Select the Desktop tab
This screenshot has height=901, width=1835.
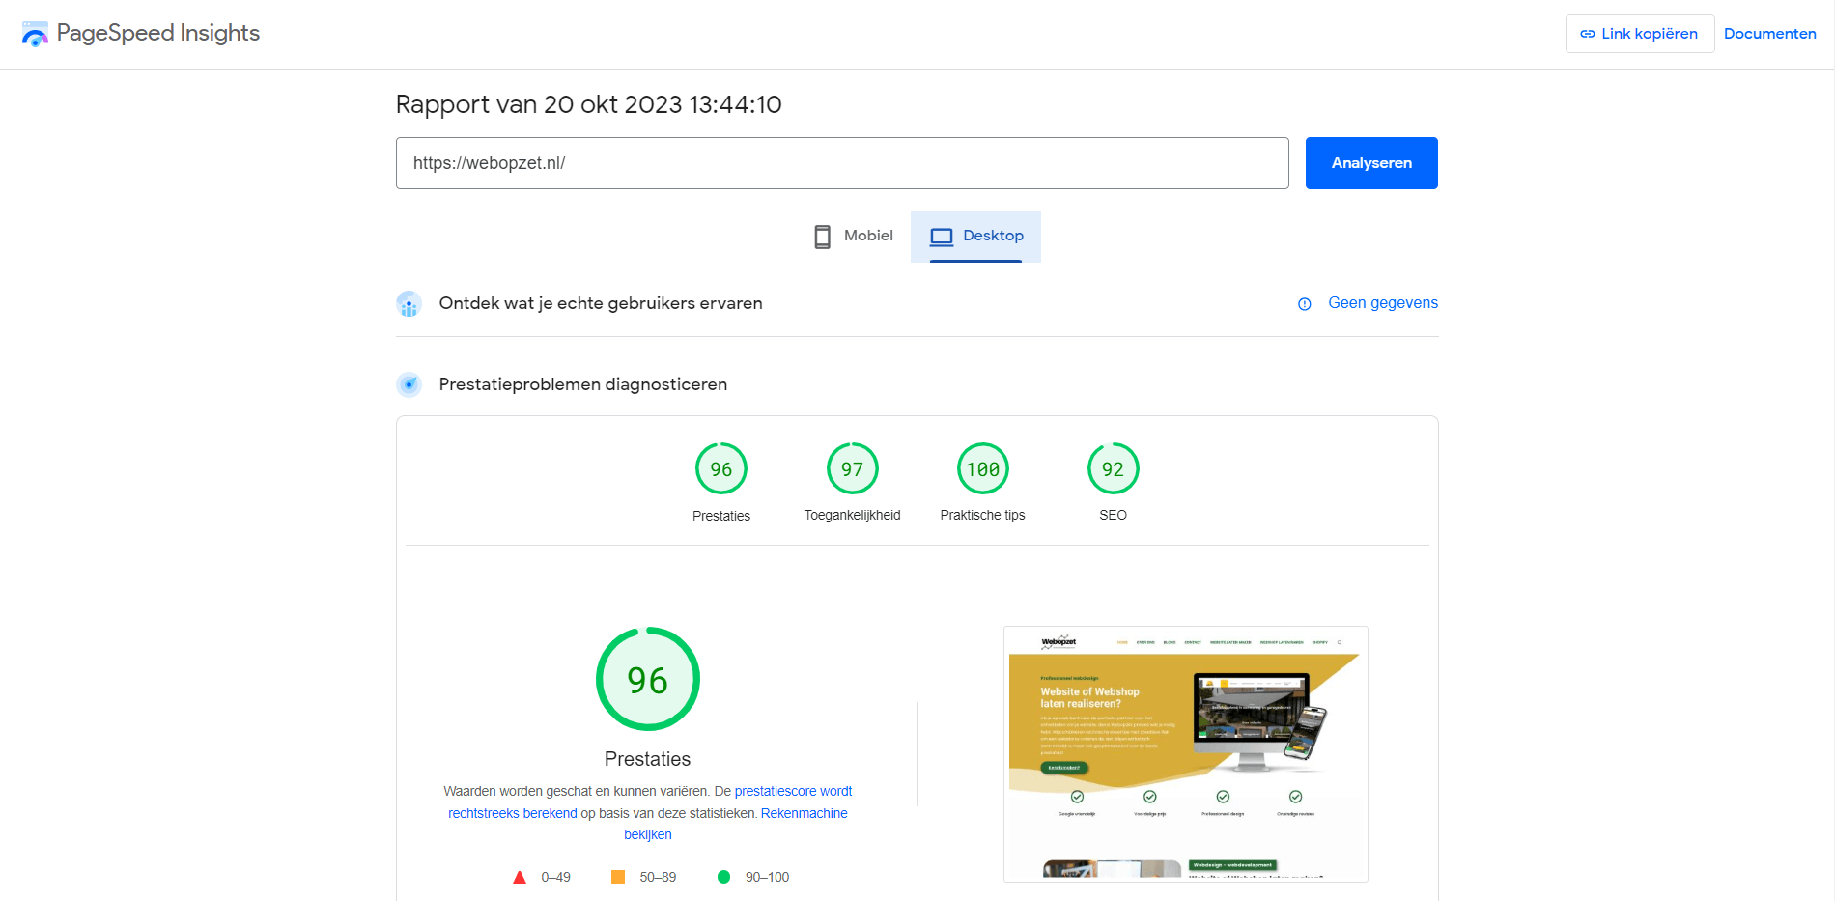(975, 236)
